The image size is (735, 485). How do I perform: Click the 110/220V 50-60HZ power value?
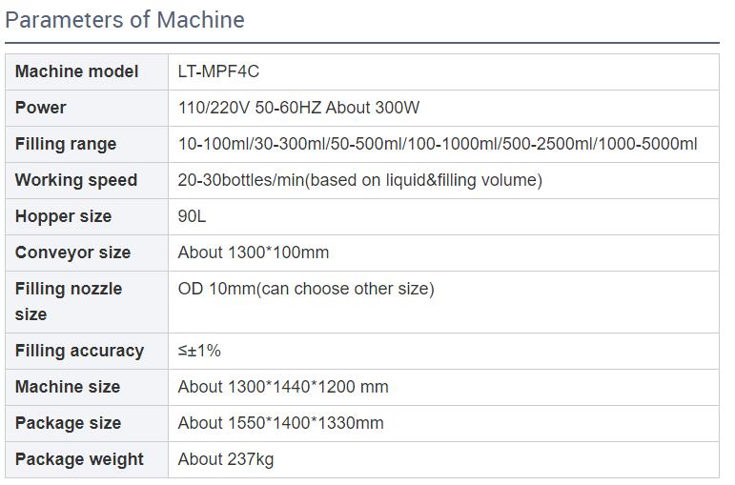[x=298, y=108]
